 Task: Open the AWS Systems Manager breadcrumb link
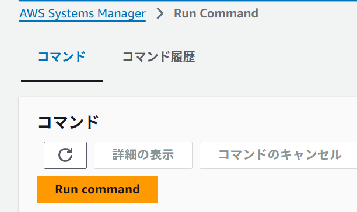click(82, 13)
